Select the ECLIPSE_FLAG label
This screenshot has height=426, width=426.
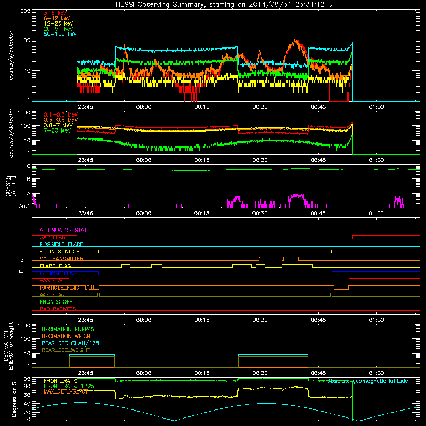point(58,273)
